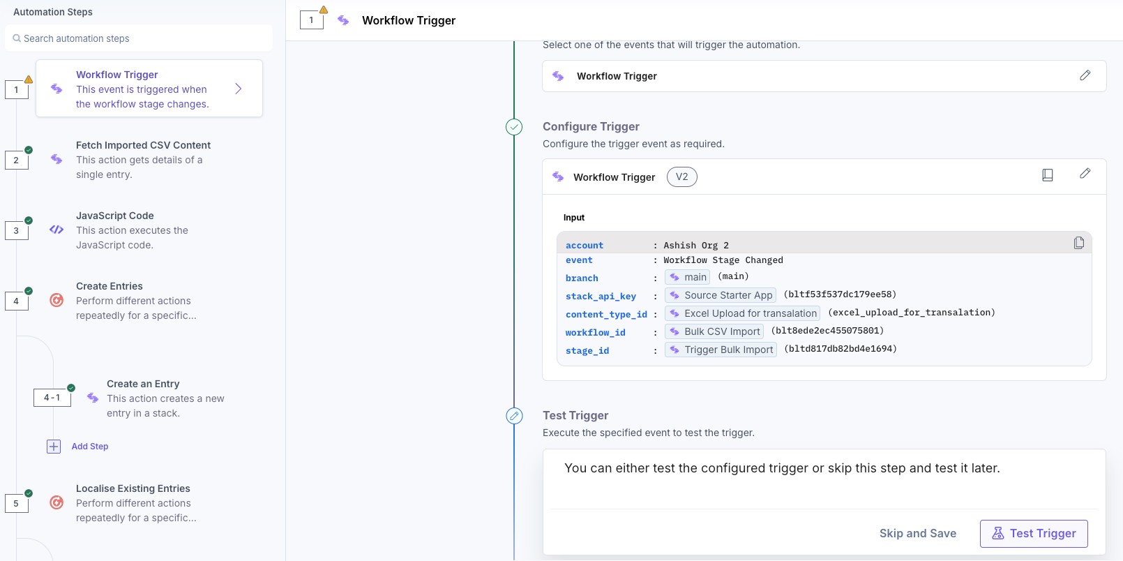Screen dimensions: 1123x561
Task: Click Configure Trigger completed checkmark circle
Action: coord(514,127)
